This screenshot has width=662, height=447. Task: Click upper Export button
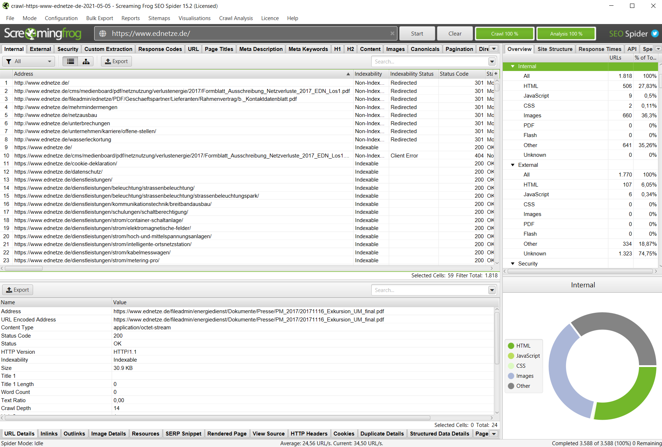tap(116, 61)
